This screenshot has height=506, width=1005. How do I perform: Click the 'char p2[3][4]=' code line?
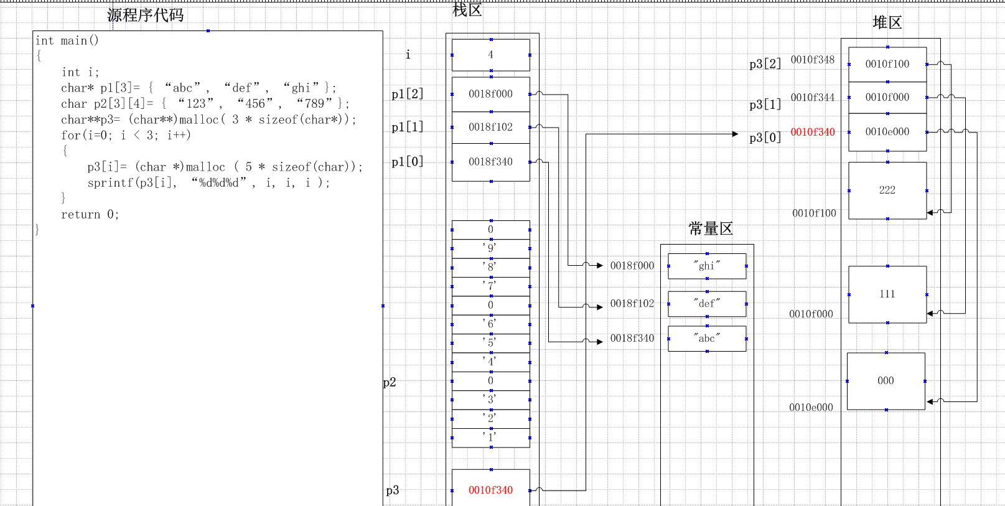pos(205,104)
